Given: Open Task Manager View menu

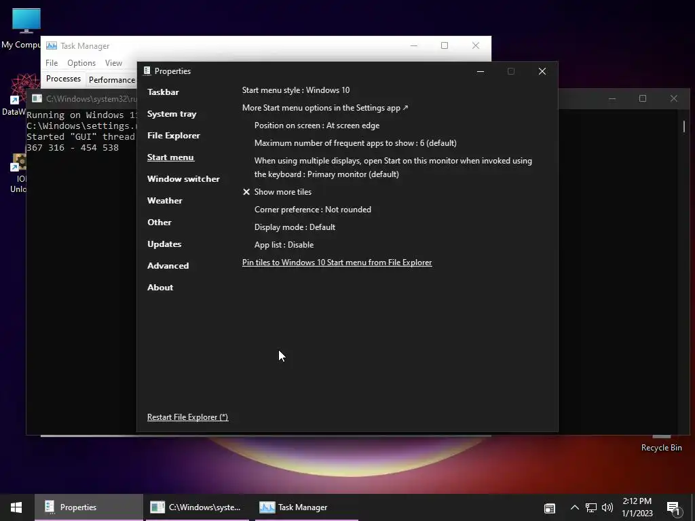Looking at the screenshot, I should click(113, 63).
